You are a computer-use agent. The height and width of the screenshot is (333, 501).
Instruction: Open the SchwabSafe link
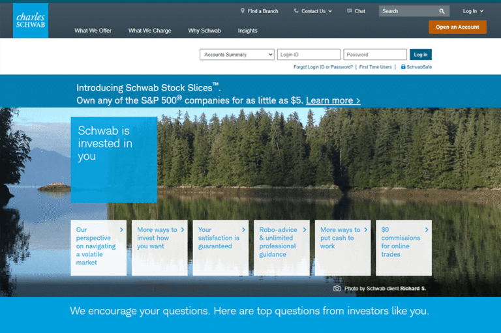click(419, 67)
